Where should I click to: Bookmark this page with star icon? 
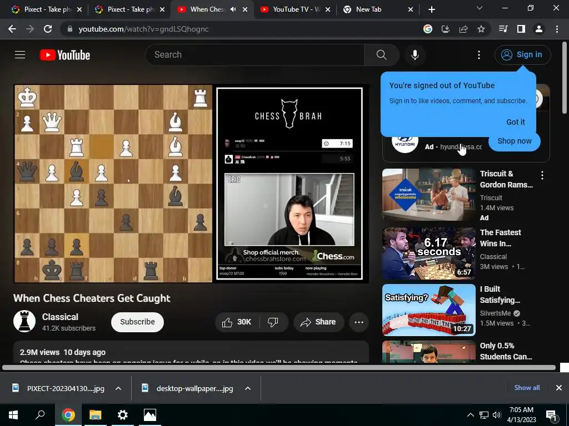click(x=481, y=29)
